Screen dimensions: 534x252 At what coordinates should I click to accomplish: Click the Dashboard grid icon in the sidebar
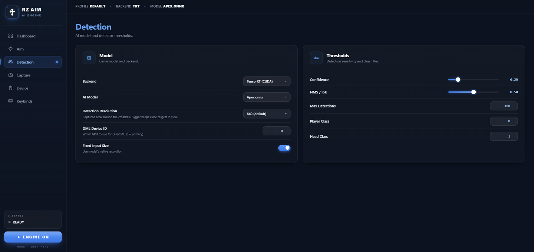coord(10,36)
